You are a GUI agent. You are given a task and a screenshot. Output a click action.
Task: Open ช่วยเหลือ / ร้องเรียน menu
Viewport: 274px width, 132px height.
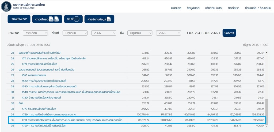pos(258,8)
